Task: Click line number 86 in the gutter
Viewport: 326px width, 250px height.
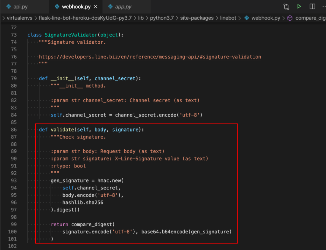Action: tap(13, 130)
